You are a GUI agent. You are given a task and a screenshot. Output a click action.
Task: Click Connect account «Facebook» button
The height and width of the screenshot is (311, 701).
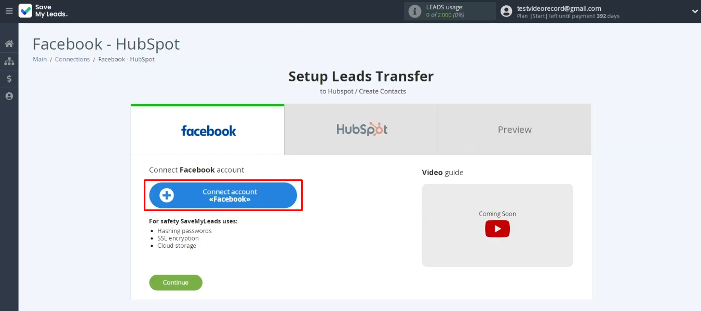[x=223, y=195]
